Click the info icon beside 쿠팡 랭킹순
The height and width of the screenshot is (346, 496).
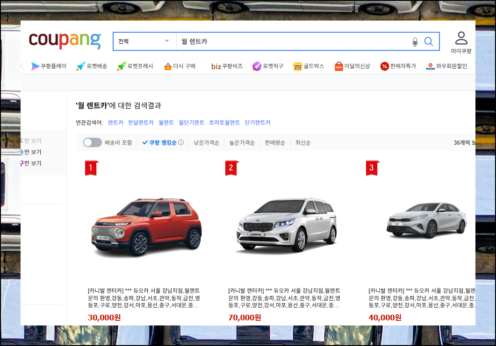(x=181, y=142)
